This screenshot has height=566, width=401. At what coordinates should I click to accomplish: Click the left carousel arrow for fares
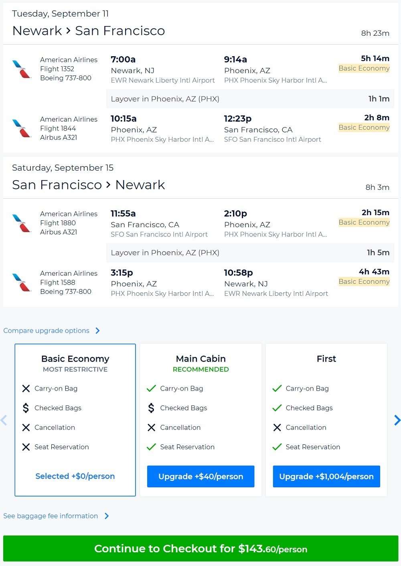coord(4,420)
